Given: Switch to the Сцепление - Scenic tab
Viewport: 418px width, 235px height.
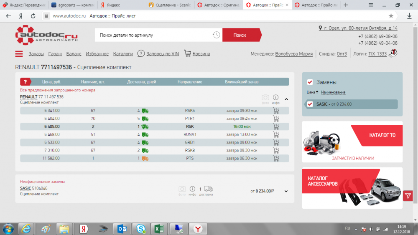Looking at the screenshot, I should pos(171,5).
